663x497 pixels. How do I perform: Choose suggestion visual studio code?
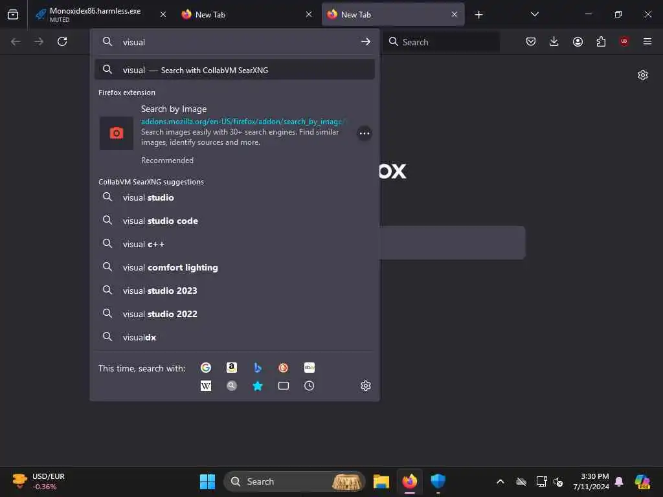[234, 221]
